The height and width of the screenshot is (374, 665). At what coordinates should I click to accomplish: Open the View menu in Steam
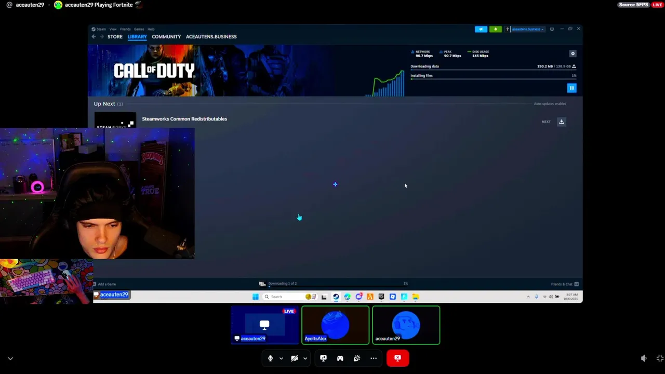click(x=113, y=29)
